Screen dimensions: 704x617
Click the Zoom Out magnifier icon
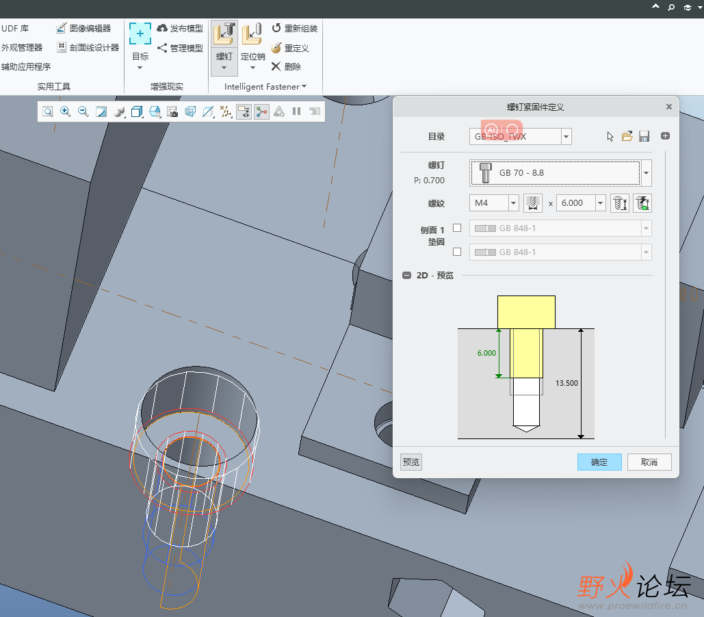[x=83, y=111]
